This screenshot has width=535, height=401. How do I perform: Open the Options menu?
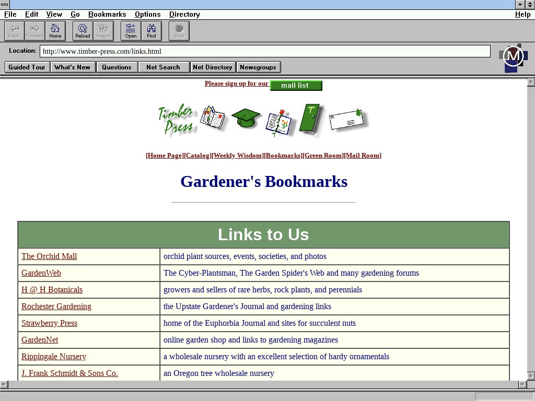[x=147, y=15]
